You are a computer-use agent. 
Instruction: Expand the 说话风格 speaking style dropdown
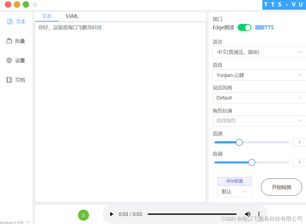coord(259,98)
